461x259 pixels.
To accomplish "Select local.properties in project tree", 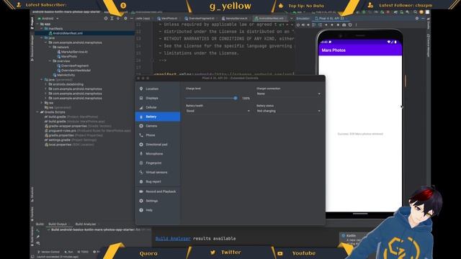I will click(x=69, y=145).
